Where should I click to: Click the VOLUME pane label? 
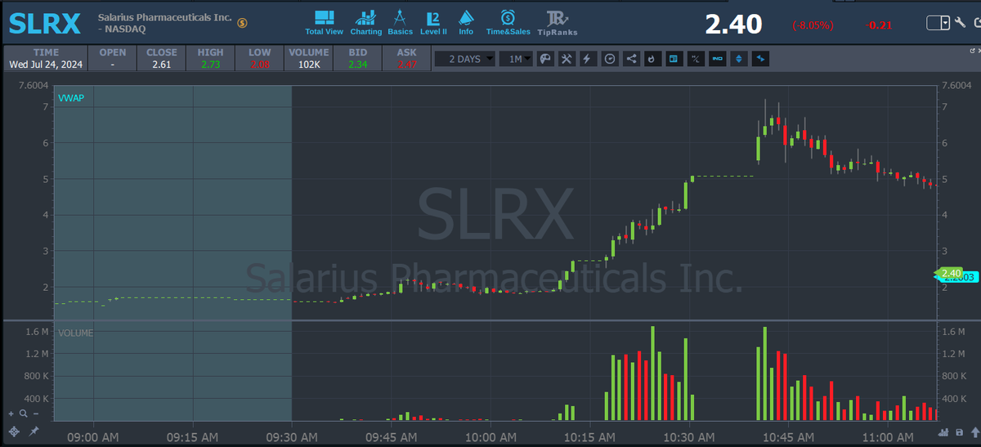click(x=74, y=333)
